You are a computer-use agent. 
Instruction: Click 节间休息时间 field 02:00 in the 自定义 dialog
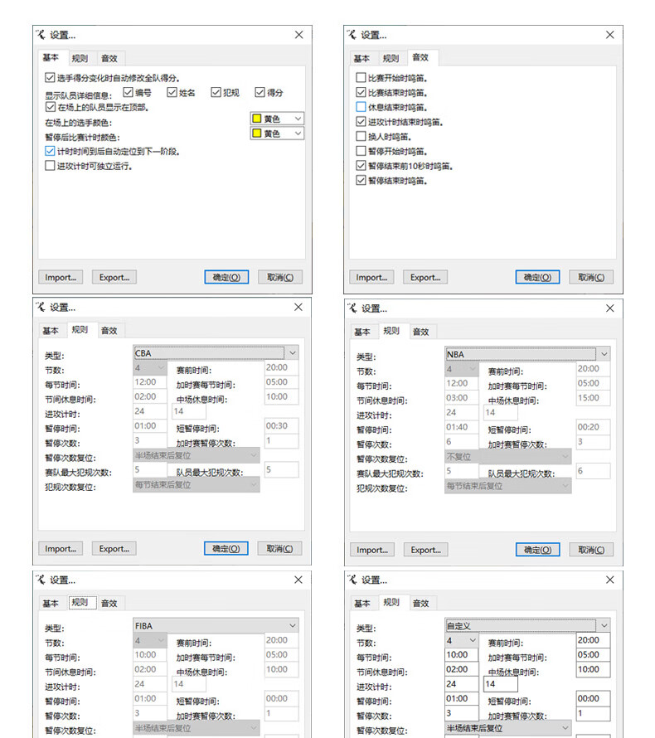pyautogui.click(x=462, y=670)
